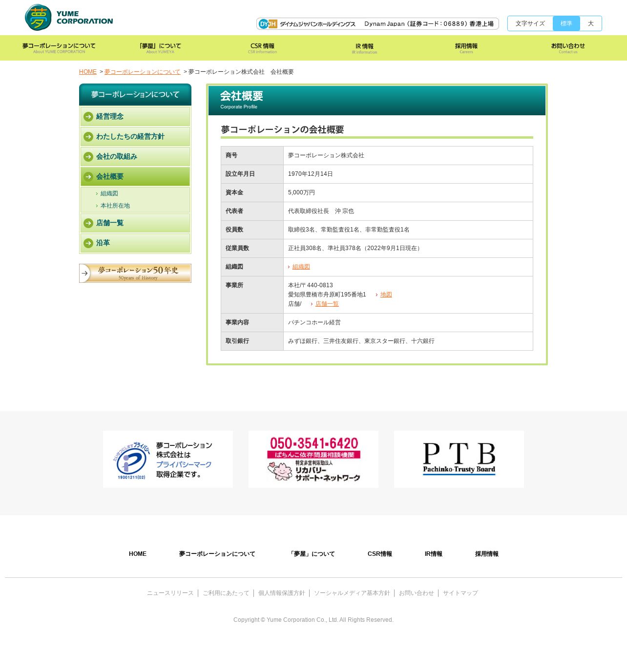Click footer 採用情報 link

487,554
